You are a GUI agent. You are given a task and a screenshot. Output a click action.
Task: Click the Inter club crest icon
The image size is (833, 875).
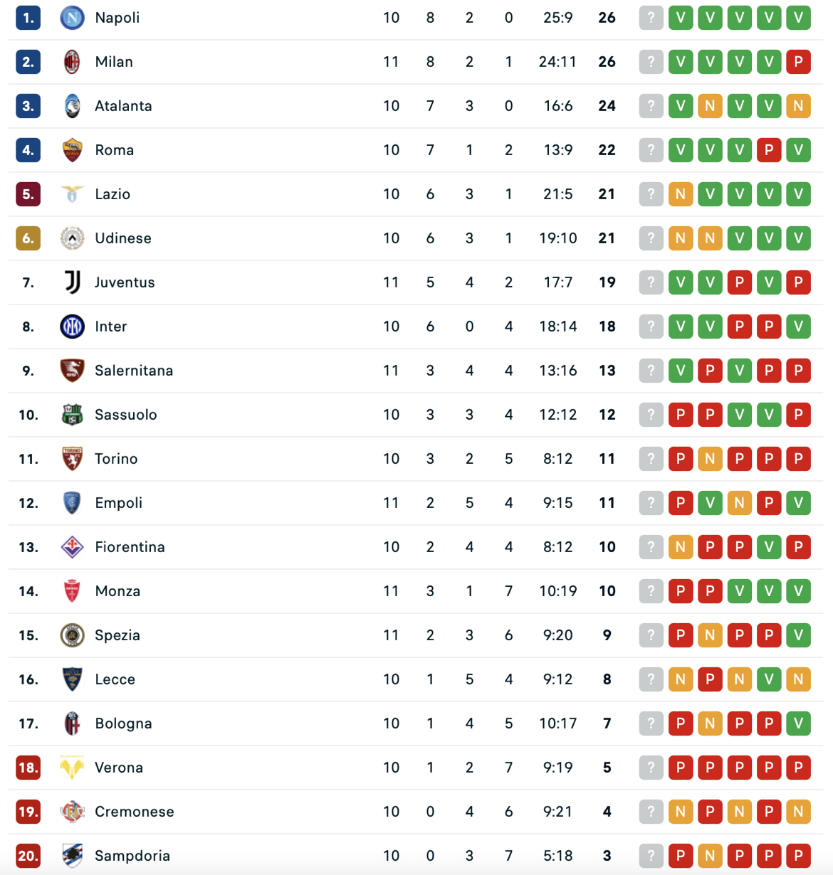point(72,327)
